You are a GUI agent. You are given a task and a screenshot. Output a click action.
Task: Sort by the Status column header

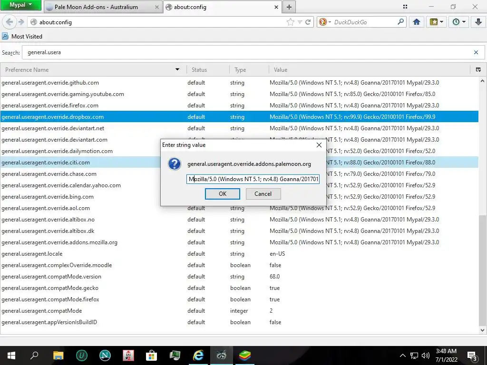click(207, 70)
